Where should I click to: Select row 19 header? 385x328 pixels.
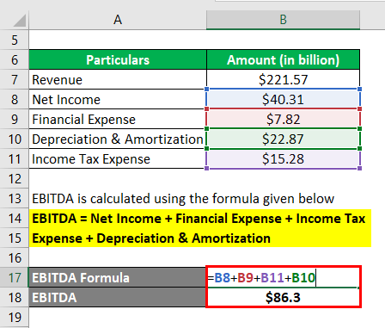[15, 317]
